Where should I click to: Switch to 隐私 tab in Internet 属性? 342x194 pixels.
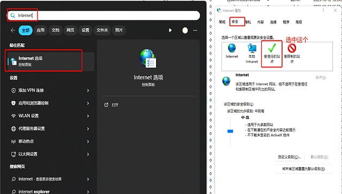tap(248, 22)
